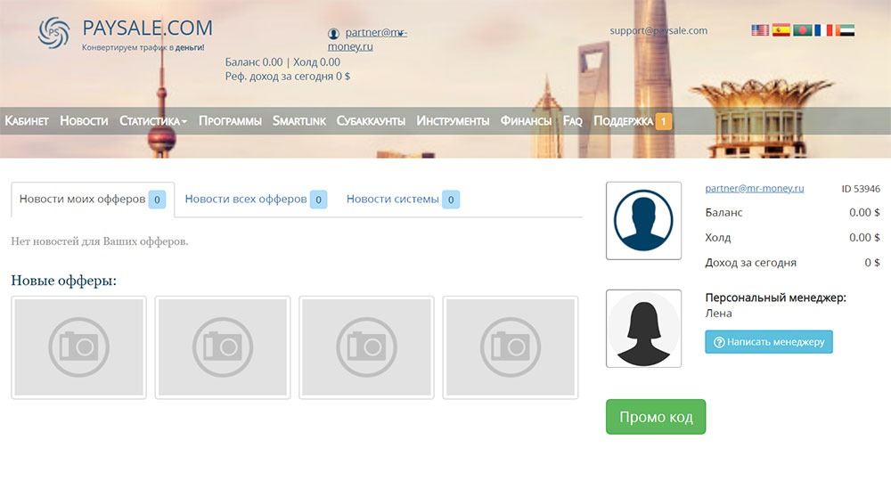Open the Программы menu item
Image resolution: width=891 pixels, height=481 pixels.
coord(230,121)
